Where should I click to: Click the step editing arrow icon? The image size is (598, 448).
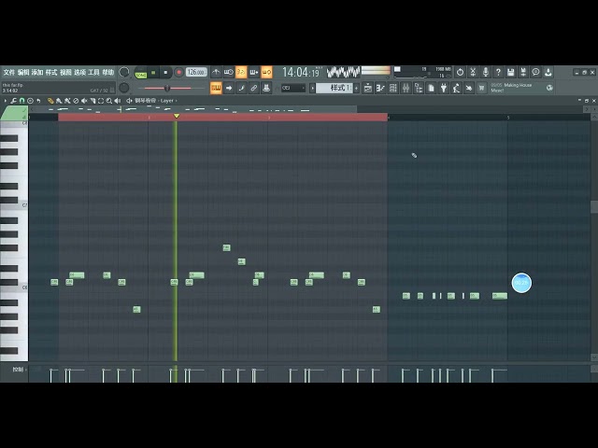pyautogui.click(x=228, y=88)
